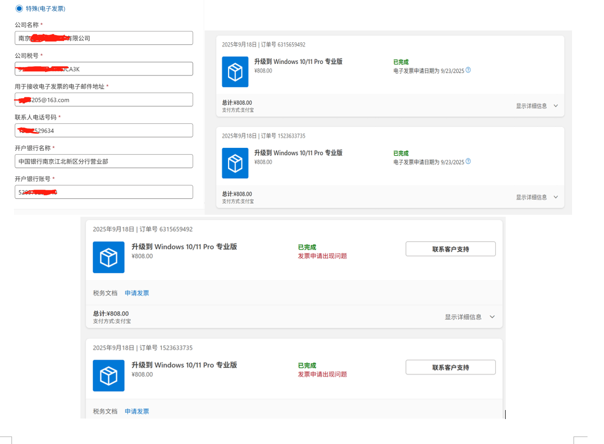Image resolution: width=604 pixels, height=444 pixels.
Task: Click 联系客户支持 button for order 1523633735
Action: [x=450, y=368]
